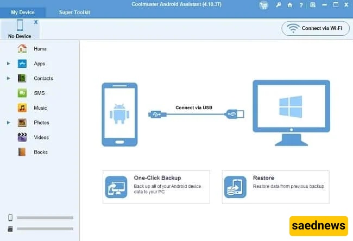Click the feedback icon in title bar
This screenshot has width=353, height=241.
tap(313, 5)
